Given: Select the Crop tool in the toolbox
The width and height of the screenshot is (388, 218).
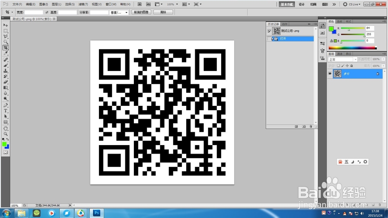Looking at the screenshot, I should click(x=5, y=47).
